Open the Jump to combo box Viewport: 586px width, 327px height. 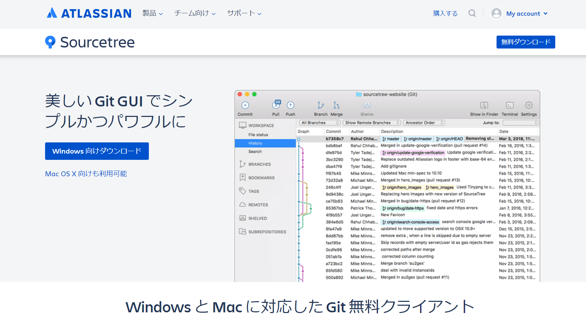[x=521, y=123]
